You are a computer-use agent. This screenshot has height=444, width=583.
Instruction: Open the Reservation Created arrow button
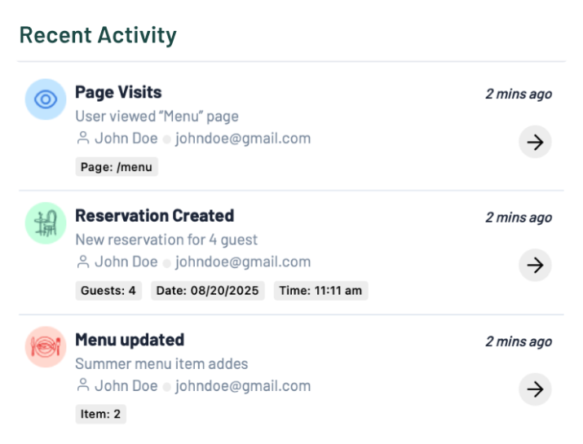tap(535, 266)
